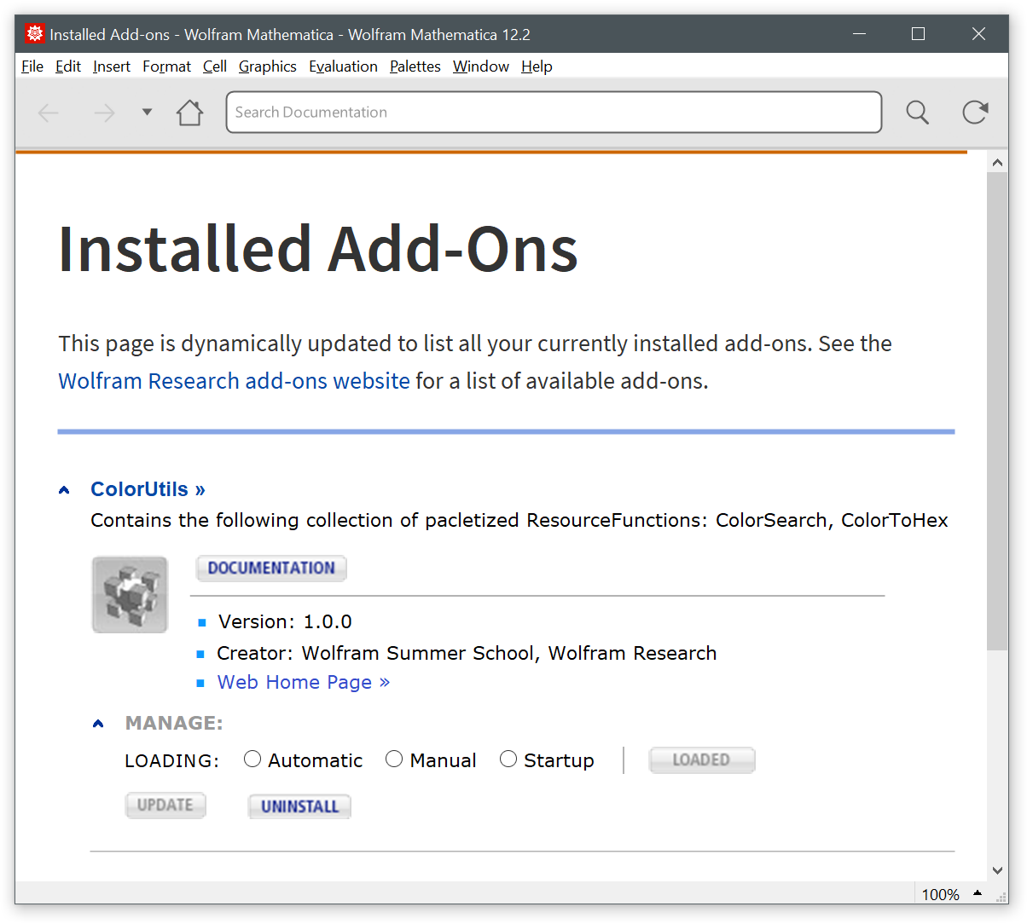Collapse the ColorUtils section chevron
The image size is (1027, 924).
pyautogui.click(x=64, y=489)
